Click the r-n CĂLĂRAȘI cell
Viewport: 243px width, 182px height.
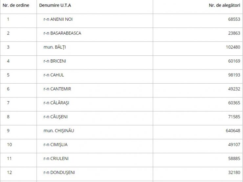56,103
